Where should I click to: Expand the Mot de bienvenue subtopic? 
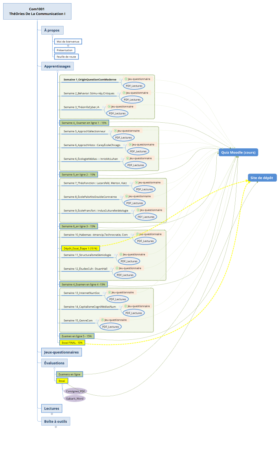click(68, 46)
